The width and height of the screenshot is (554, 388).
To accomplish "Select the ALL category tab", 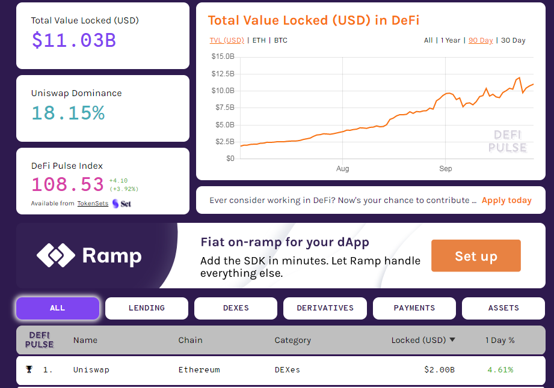I will pos(58,308).
